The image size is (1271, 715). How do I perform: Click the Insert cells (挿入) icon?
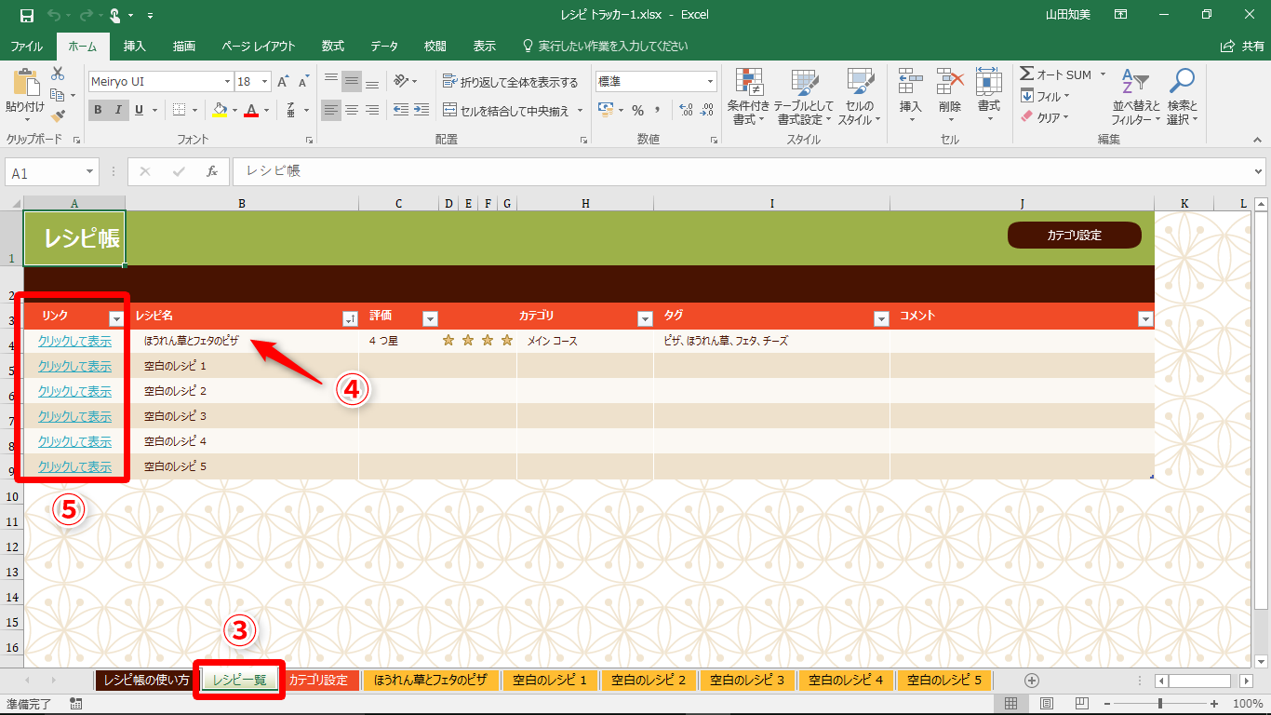(x=911, y=82)
